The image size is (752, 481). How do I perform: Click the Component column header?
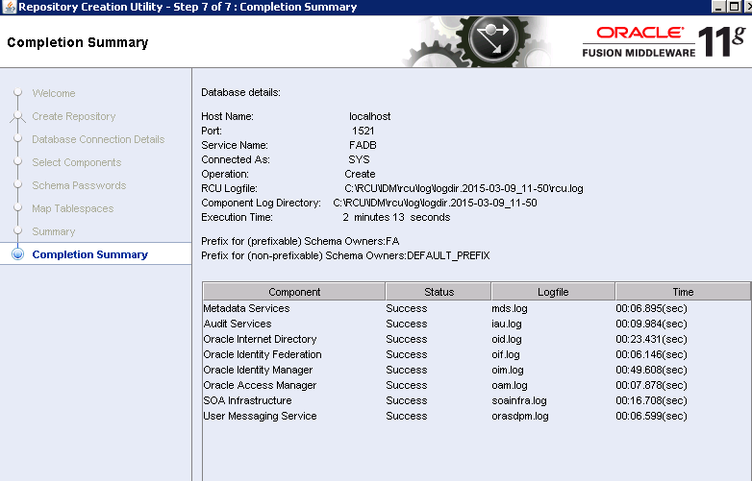click(294, 292)
